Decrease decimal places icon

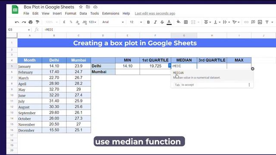(x=78, y=22)
